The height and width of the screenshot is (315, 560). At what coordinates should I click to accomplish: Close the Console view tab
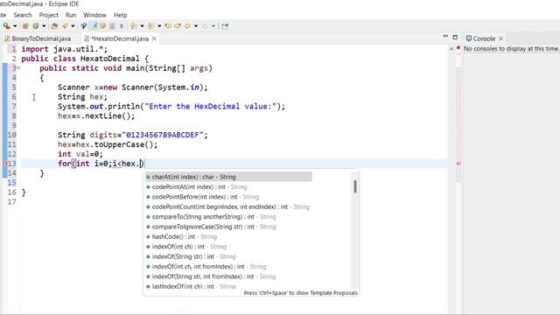click(x=500, y=38)
